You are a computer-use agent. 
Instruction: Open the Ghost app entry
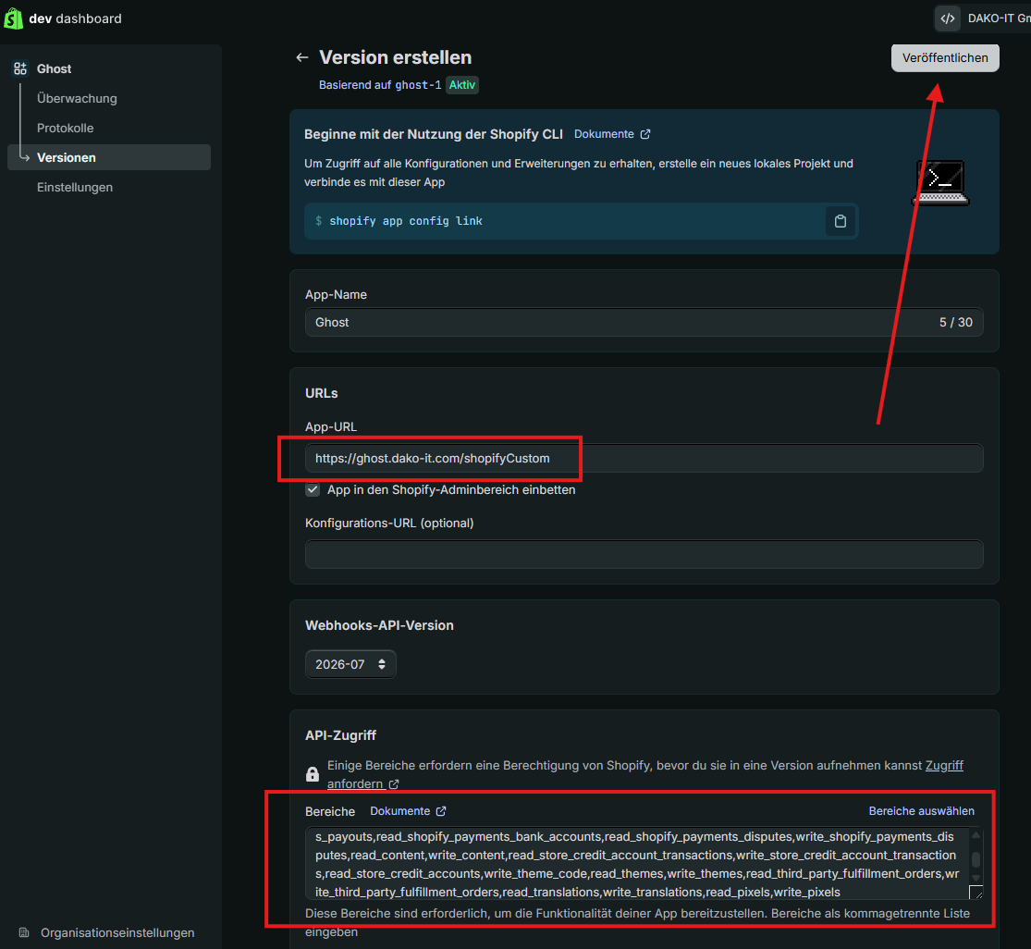(x=54, y=68)
